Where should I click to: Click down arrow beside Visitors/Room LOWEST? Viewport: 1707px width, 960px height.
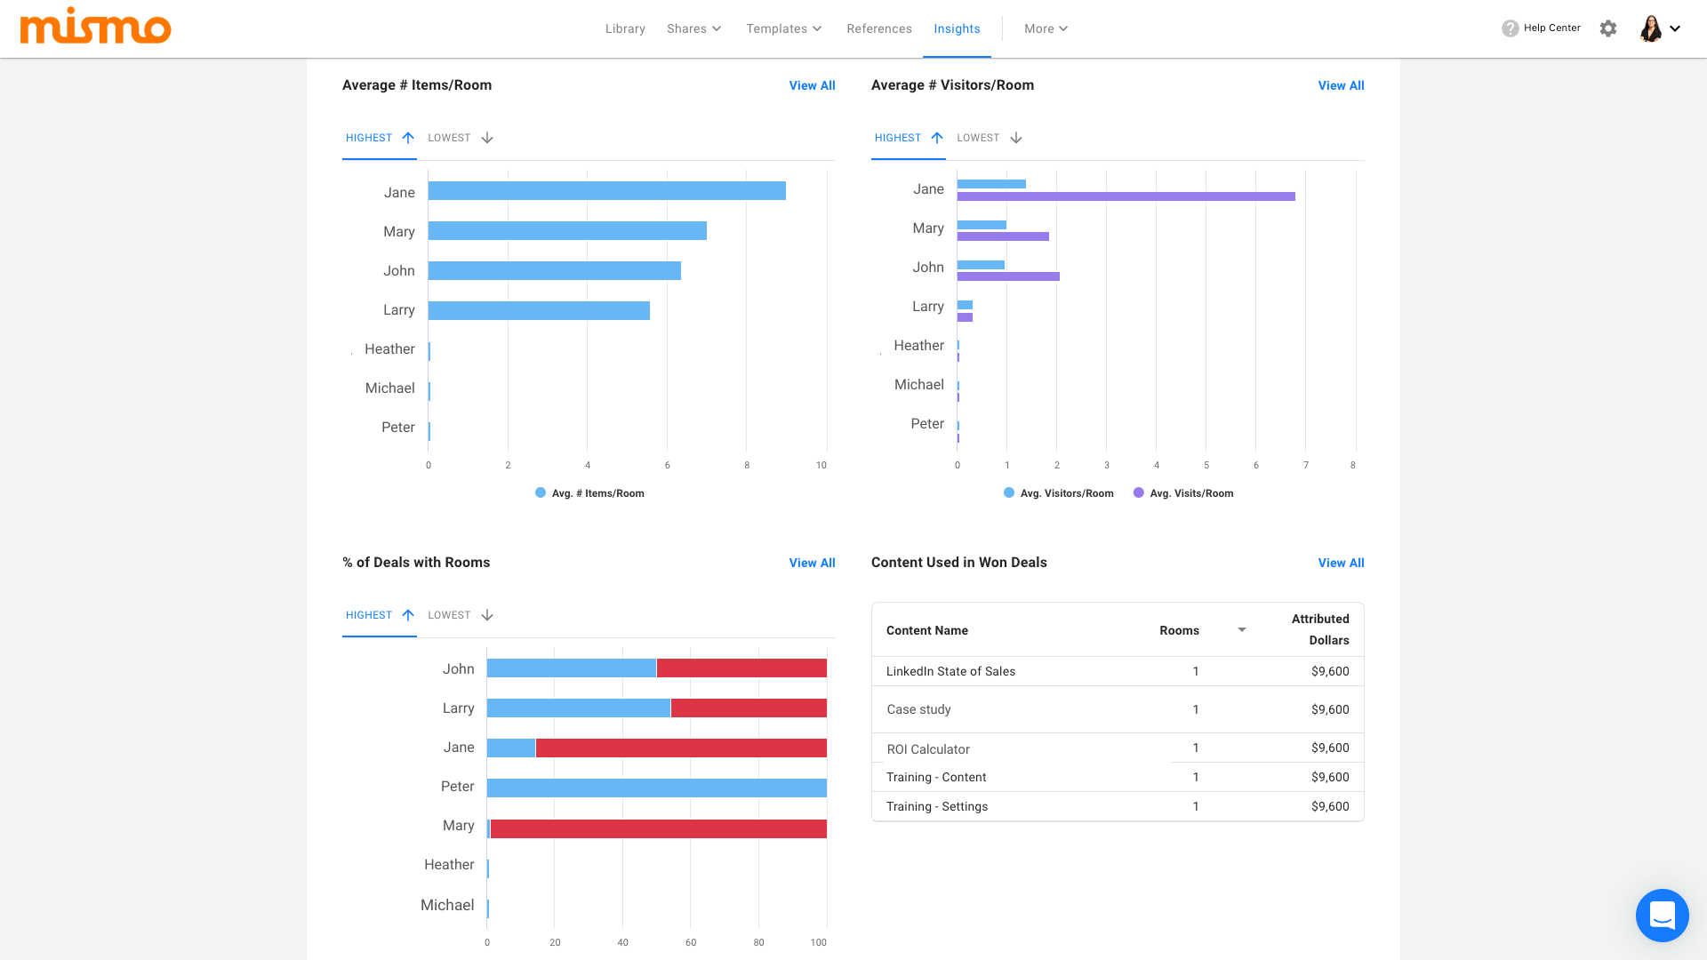click(x=1016, y=138)
